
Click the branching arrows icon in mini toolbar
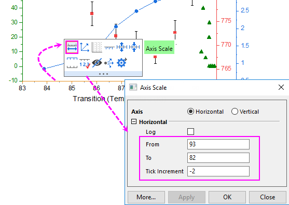pos(109,63)
